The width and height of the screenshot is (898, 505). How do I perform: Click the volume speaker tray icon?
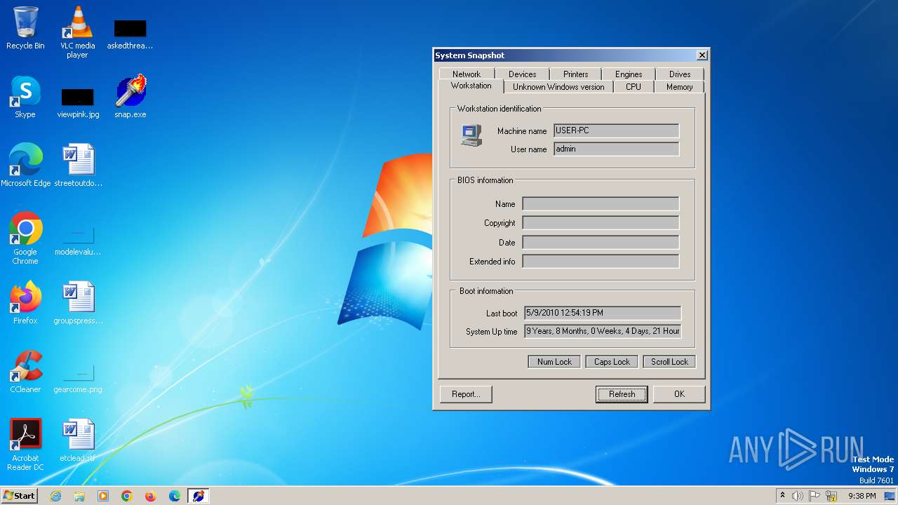[x=798, y=496]
